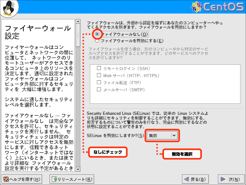Click the リモートログイン (SSH) label text

tap(126, 68)
